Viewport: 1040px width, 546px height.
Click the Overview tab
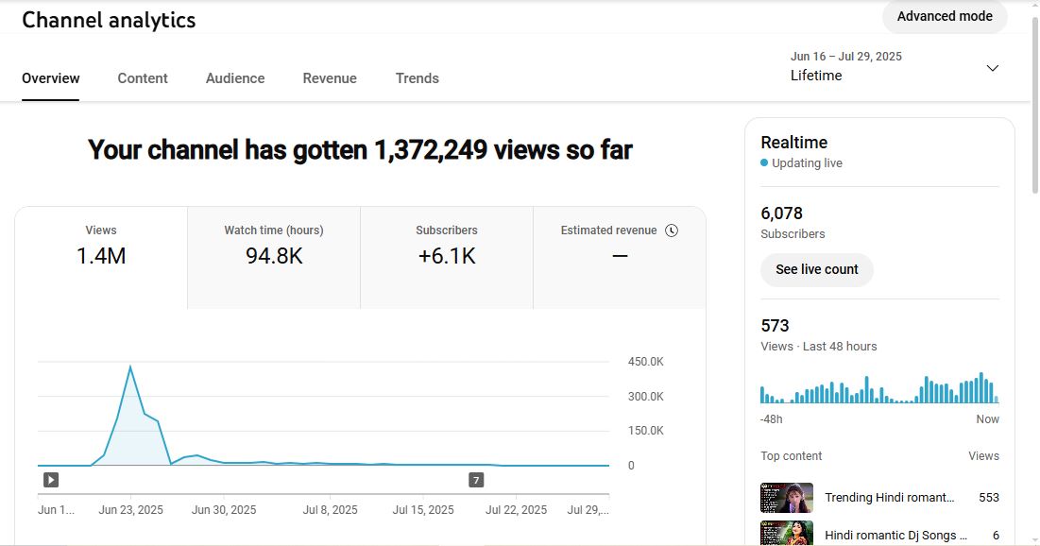pyautogui.click(x=51, y=78)
